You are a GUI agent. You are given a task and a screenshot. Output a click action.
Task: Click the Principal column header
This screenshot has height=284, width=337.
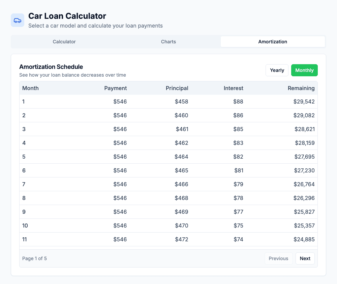177,88
